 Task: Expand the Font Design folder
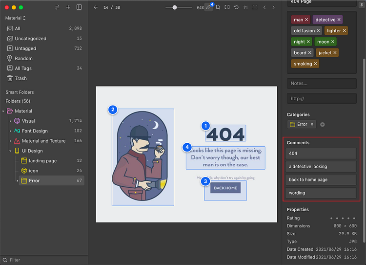[x=10, y=131]
